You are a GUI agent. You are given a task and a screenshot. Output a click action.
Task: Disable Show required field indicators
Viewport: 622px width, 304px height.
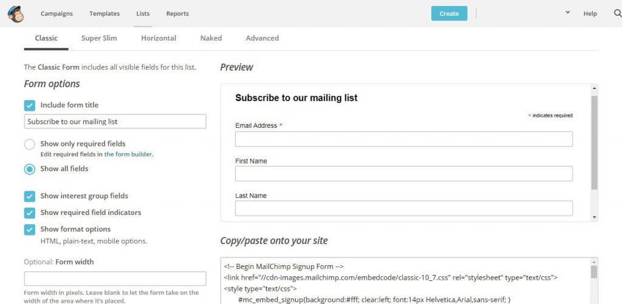click(x=30, y=213)
